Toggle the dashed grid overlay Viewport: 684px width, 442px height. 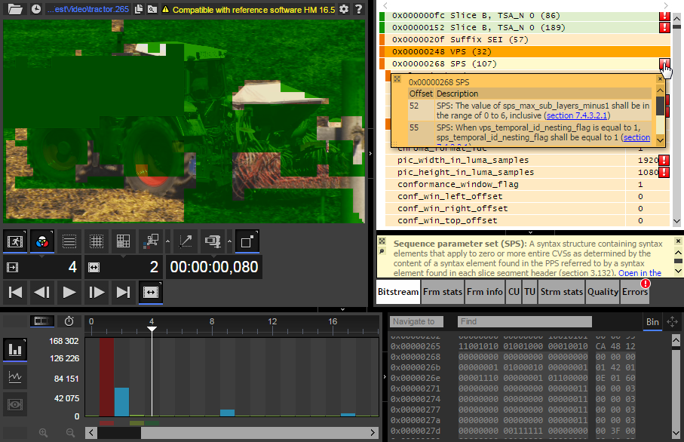coord(97,241)
